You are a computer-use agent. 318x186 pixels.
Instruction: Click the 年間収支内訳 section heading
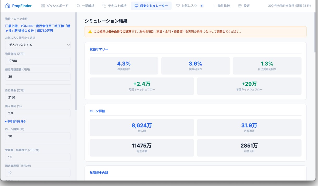pyautogui.click(x=99, y=173)
